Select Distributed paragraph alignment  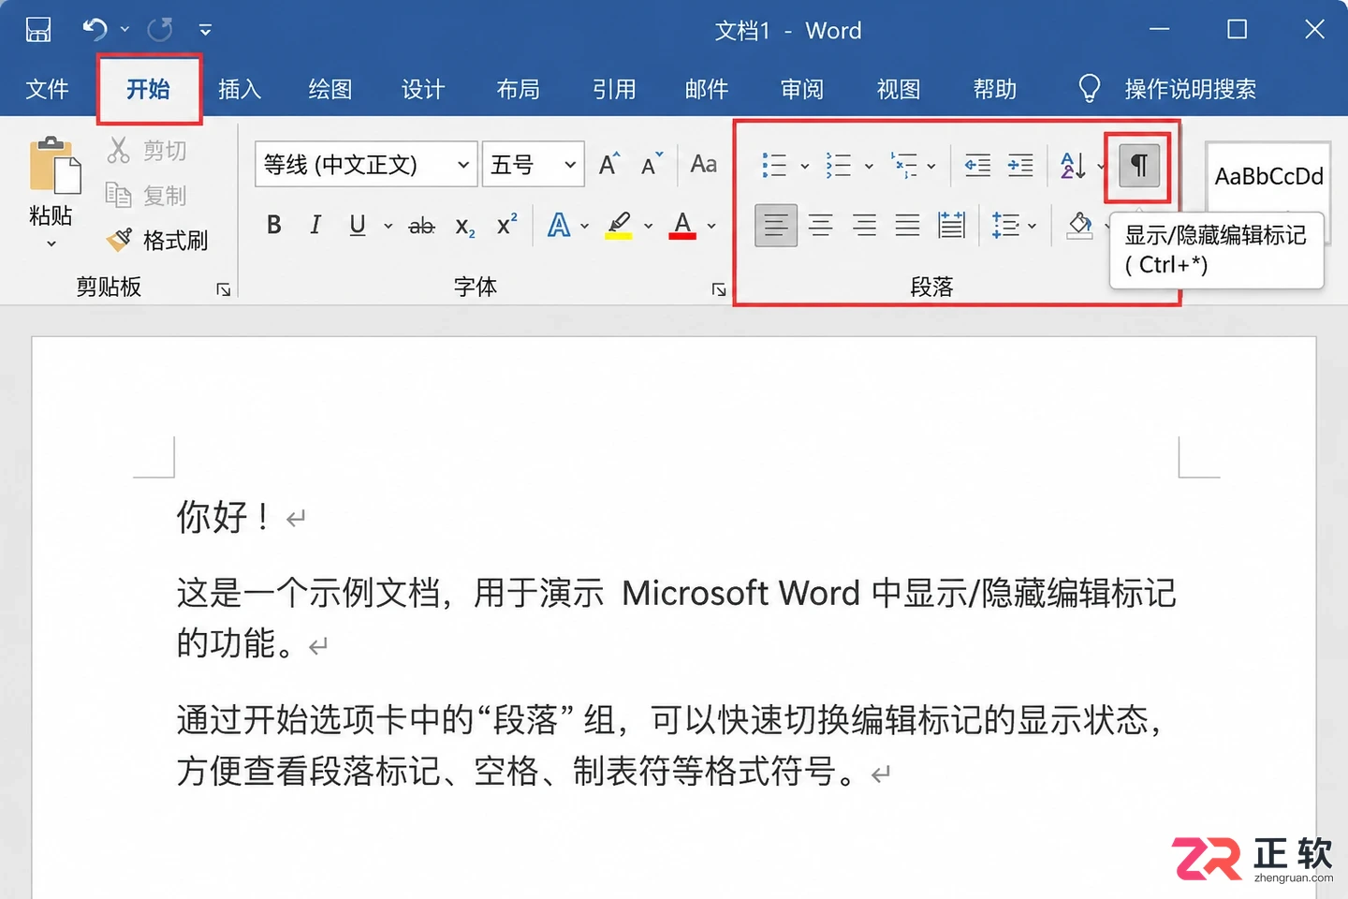[951, 225]
